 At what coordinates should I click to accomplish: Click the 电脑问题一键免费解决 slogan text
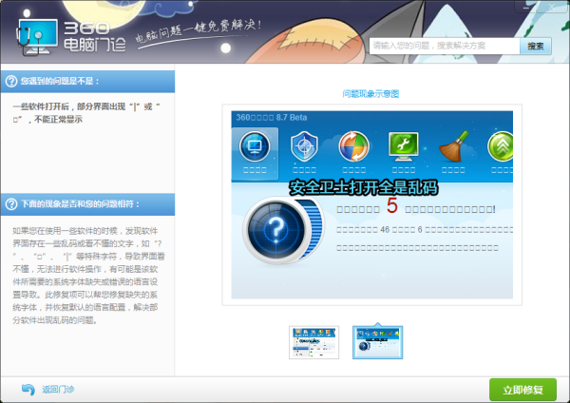199,31
